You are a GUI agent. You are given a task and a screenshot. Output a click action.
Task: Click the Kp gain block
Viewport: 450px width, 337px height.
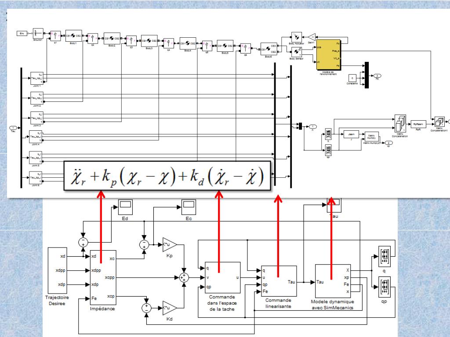pos(170,244)
